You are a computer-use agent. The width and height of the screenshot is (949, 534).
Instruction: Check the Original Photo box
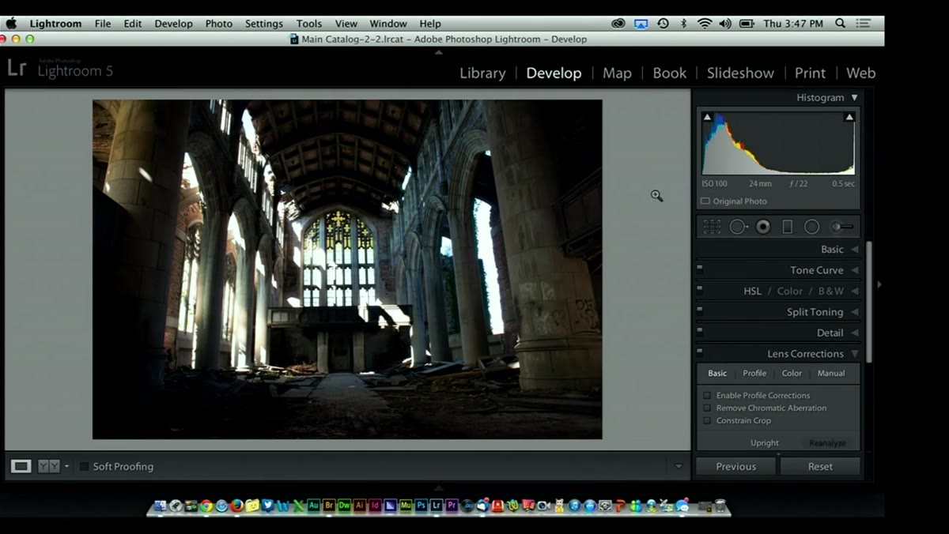pos(705,201)
